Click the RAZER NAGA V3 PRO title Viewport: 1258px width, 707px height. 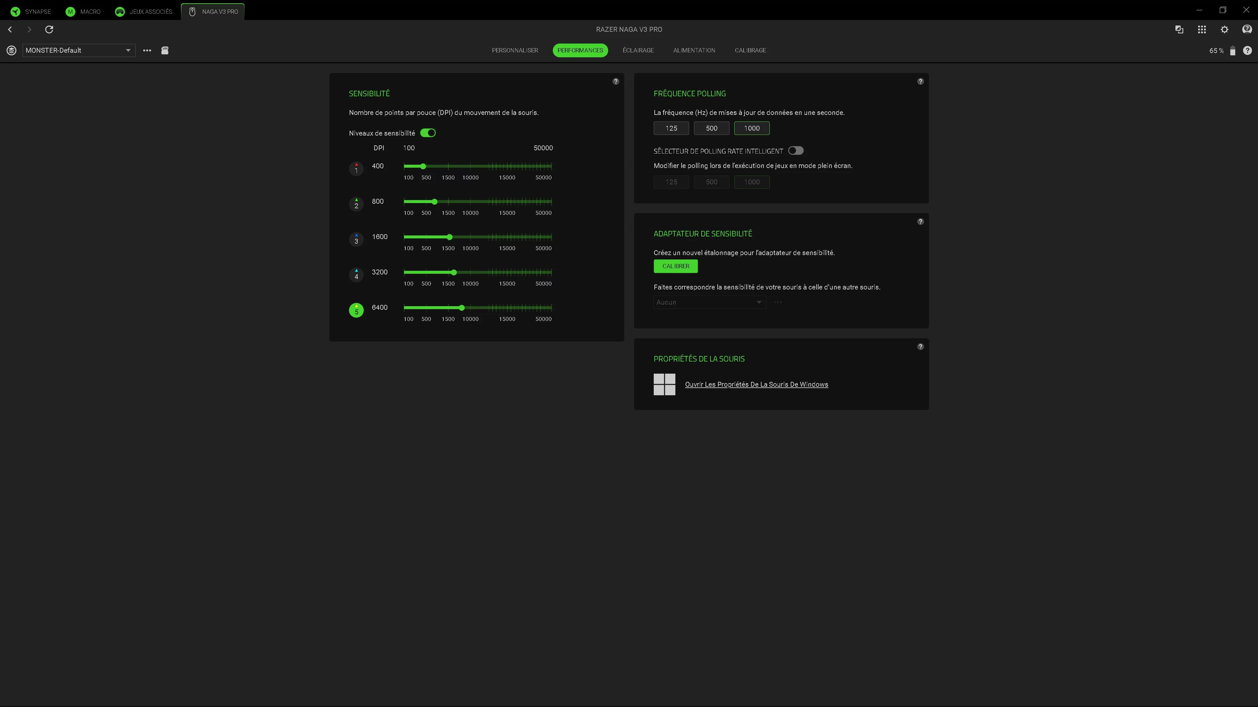pos(629,29)
